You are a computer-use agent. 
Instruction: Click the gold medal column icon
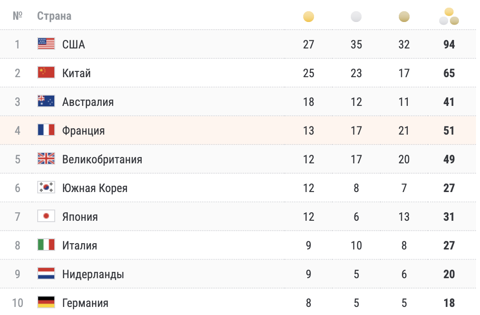click(x=309, y=17)
